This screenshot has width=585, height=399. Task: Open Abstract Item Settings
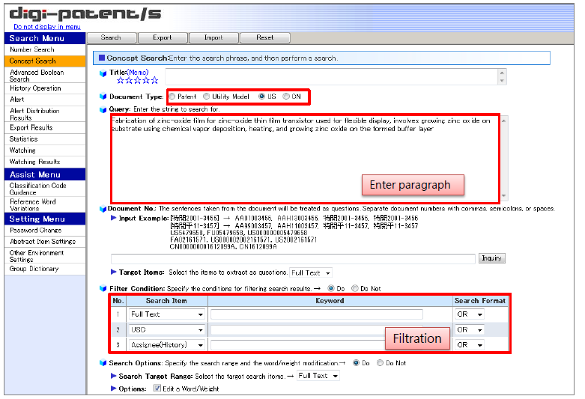[45, 242]
